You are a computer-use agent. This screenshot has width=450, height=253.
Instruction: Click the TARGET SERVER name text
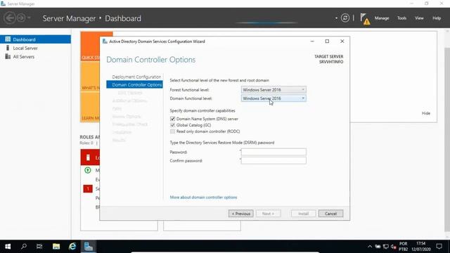331,62
